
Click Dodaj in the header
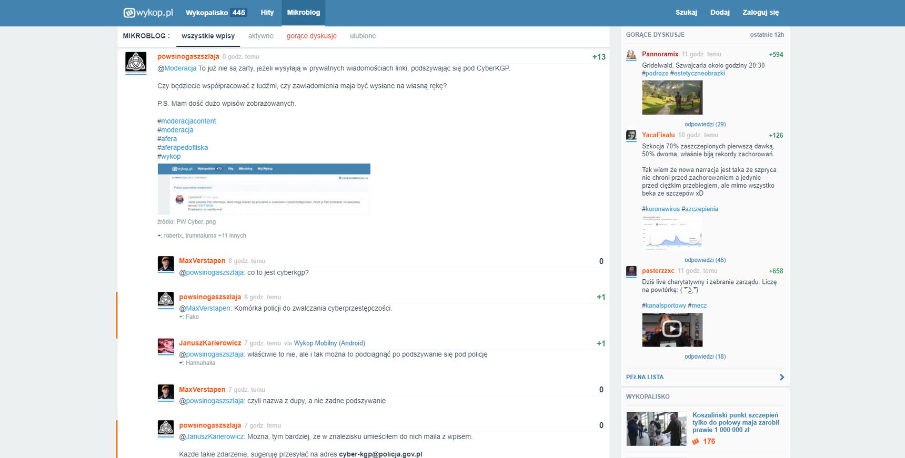(720, 13)
